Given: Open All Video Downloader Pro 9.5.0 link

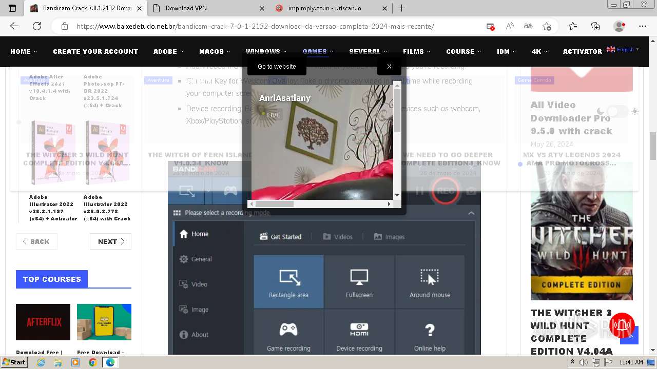Looking at the screenshot, I should point(571,118).
